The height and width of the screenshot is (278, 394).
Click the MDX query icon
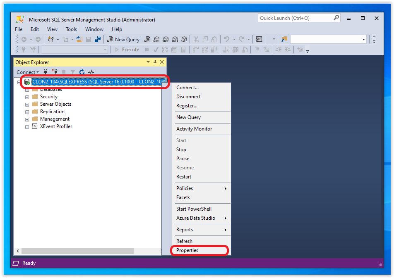[156, 39]
